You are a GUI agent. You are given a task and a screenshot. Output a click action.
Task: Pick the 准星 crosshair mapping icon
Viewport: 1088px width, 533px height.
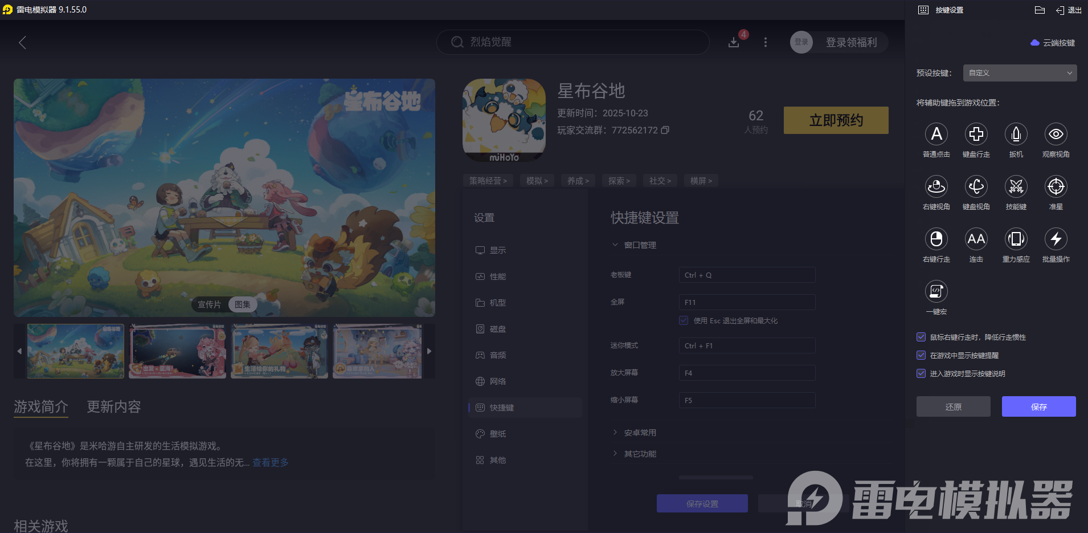click(x=1056, y=187)
